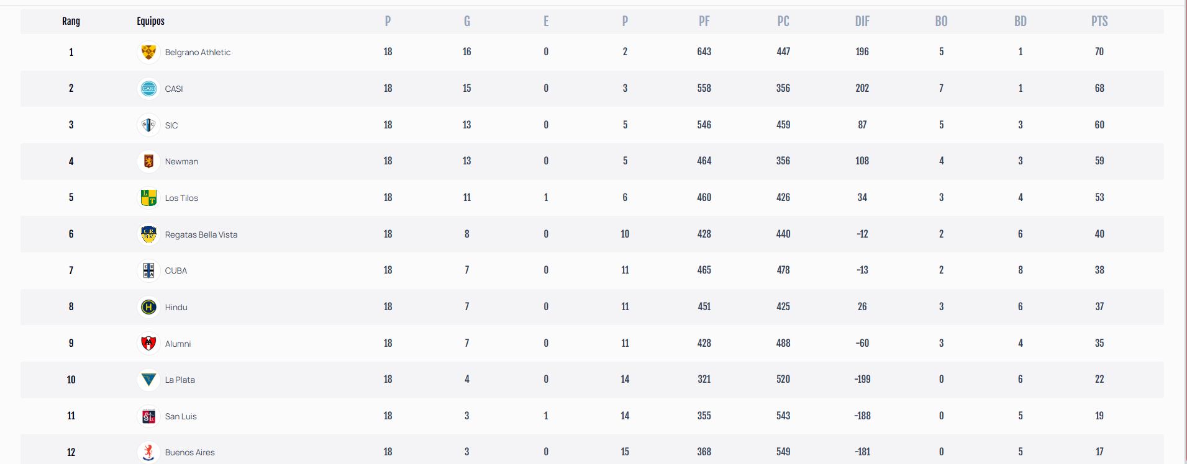Select the Buenos Aires team emblem
This screenshot has width=1187, height=464.
point(148,452)
